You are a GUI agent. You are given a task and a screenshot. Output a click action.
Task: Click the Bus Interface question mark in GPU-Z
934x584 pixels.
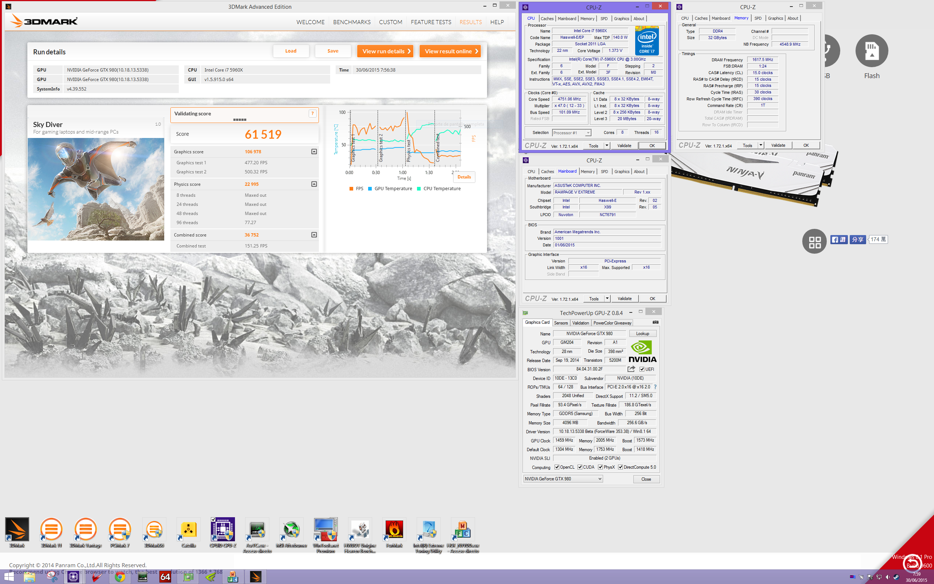pos(655,387)
